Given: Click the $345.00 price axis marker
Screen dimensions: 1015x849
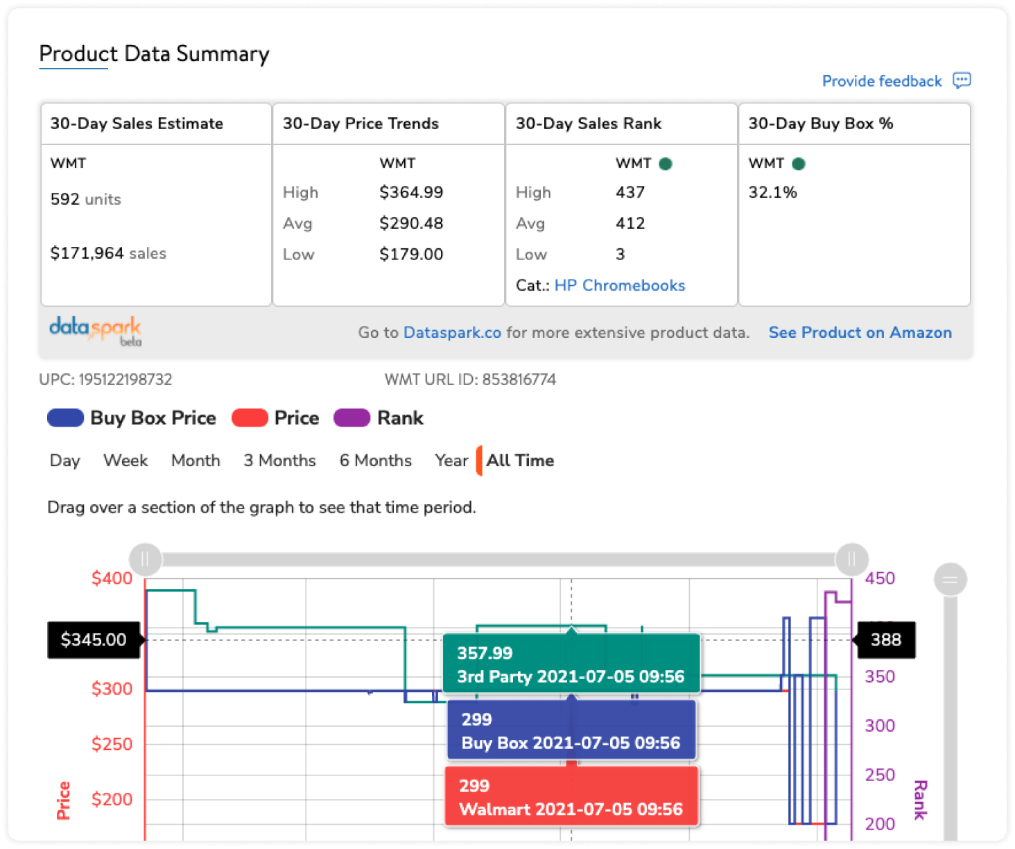Looking at the screenshot, I should pyautogui.click(x=94, y=640).
